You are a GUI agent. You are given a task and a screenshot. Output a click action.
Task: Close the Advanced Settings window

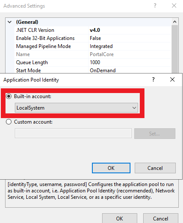coord(174,6)
